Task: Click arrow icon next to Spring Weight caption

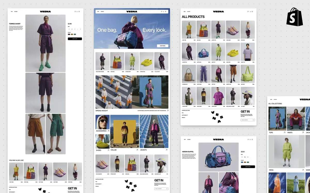Action: (167, 110)
